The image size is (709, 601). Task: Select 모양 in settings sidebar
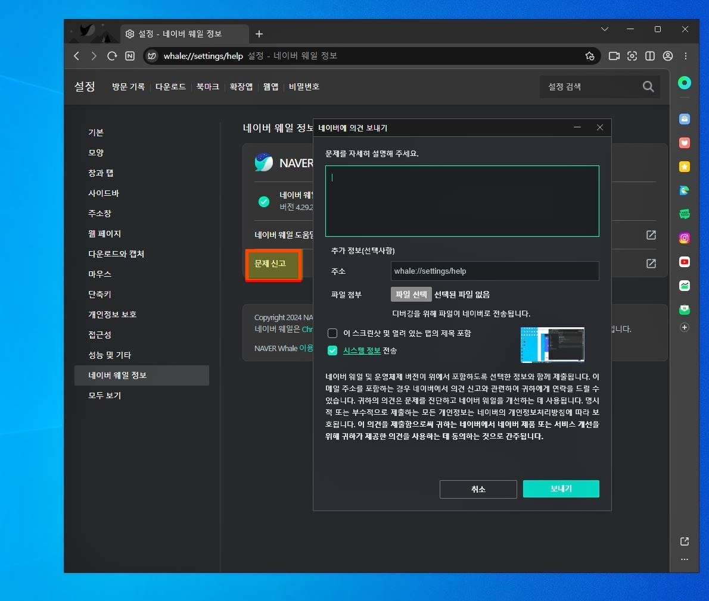pos(96,152)
